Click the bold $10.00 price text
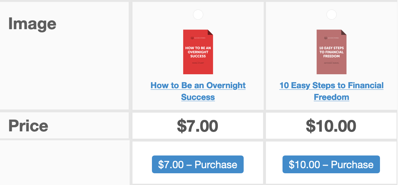This screenshot has width=401, height=185. coord(331,126)
